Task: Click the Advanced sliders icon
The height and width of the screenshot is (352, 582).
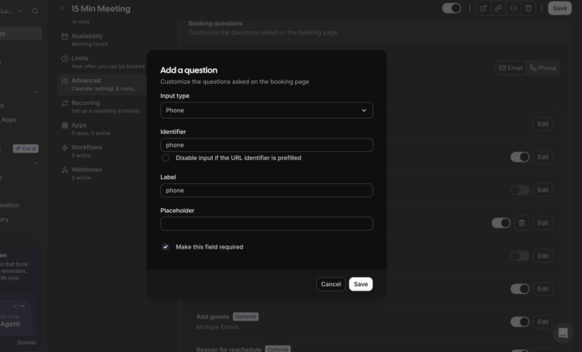Action: (65, 81)
